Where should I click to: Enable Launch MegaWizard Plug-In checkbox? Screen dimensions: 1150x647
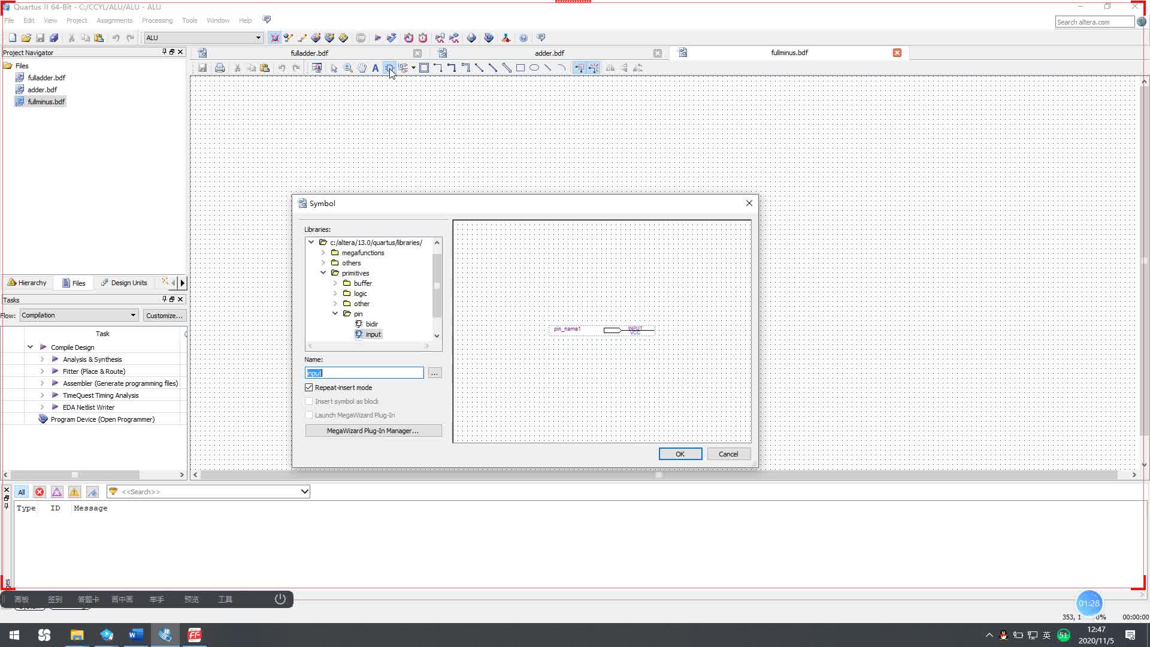tap(309, 415)
